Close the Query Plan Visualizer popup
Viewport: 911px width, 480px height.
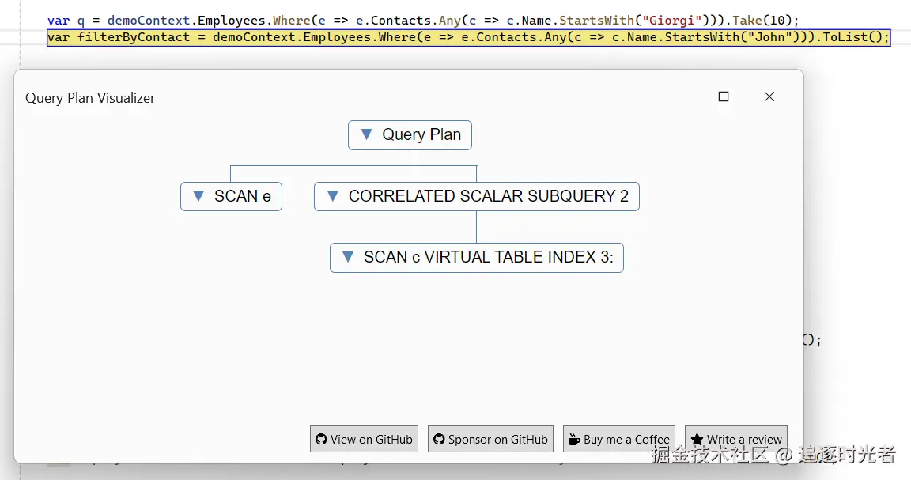click(769, 96)
